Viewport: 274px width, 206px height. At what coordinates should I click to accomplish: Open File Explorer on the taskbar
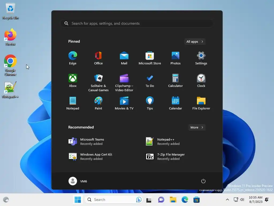coord(173,200)
